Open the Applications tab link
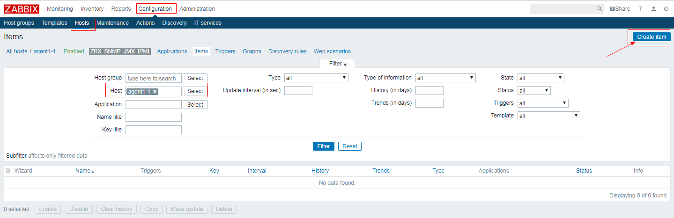674x218 pixels. 172,51
